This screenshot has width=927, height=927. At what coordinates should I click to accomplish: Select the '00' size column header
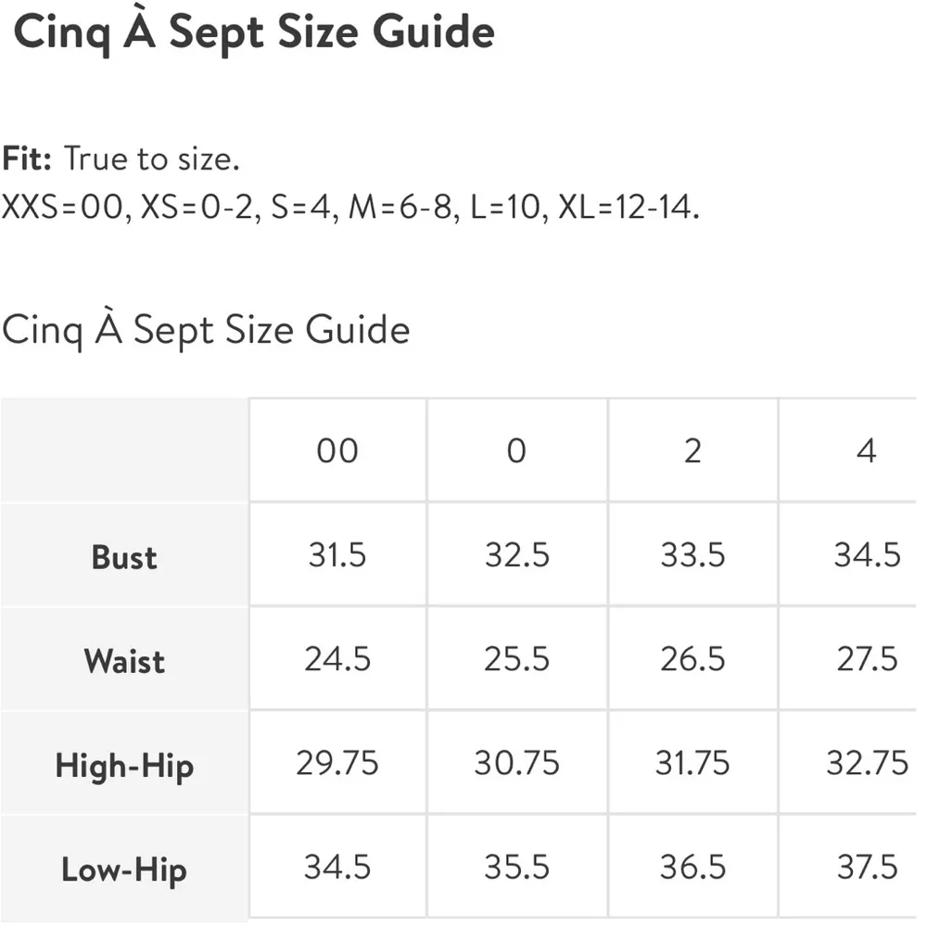coord(337,451)
